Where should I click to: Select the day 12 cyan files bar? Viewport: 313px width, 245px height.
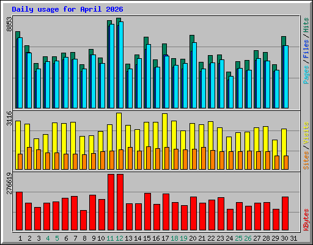(121, 65)
